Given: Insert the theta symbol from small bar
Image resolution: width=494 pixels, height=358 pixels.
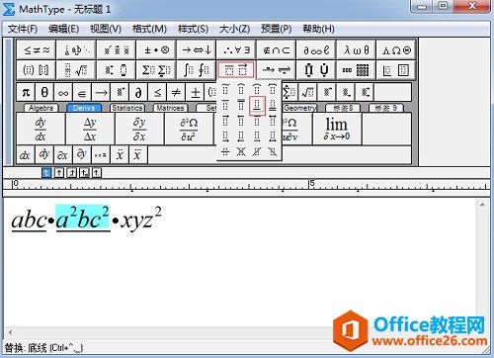Looking at the screenshot, I should [44, 92].
